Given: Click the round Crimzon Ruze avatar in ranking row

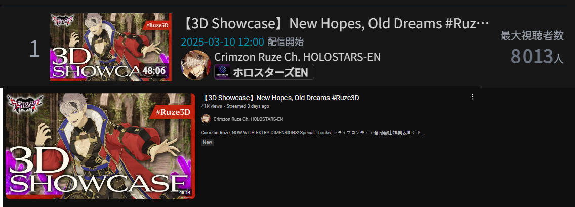Looking at the screenshot, I should pyautogui.click(x=196, y=65).
